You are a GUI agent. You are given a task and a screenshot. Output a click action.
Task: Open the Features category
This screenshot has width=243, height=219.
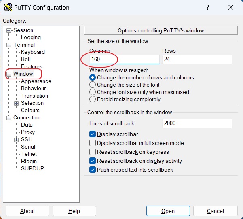(x=32, y=66)
